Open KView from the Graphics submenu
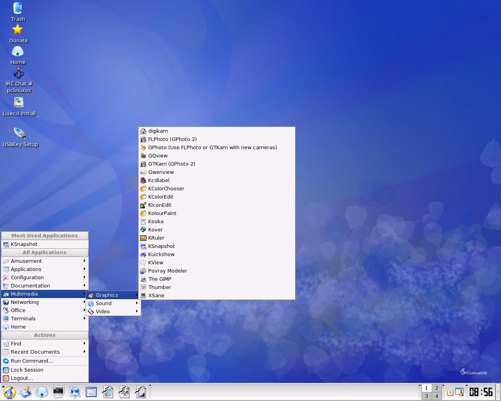The image size is (501, 401). tap(217, 263)
